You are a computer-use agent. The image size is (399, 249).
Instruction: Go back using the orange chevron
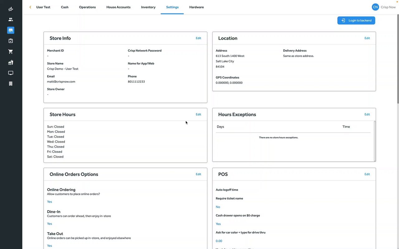pyautogui.click(x=30, y=7)
